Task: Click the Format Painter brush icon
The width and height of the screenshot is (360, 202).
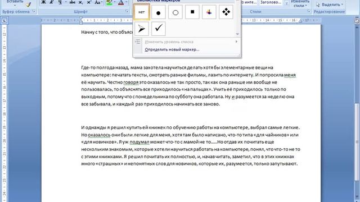Action: (x=28, y=4)
